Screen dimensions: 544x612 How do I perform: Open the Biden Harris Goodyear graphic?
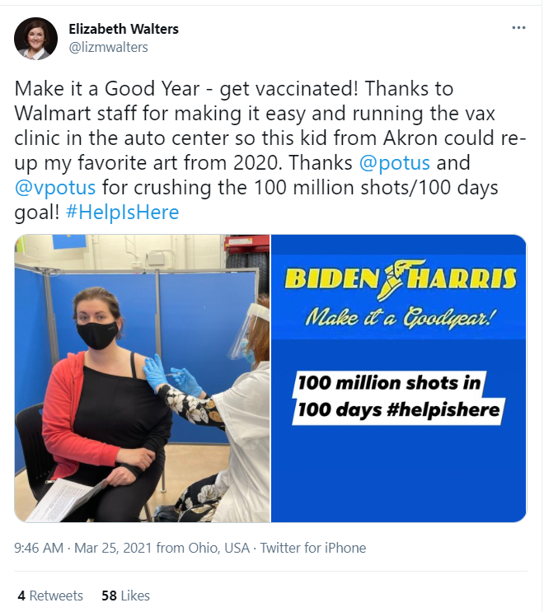(x=399, y=378)
